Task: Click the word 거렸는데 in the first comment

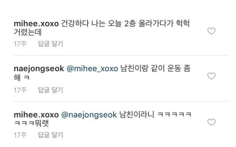Action: point(28,32)
